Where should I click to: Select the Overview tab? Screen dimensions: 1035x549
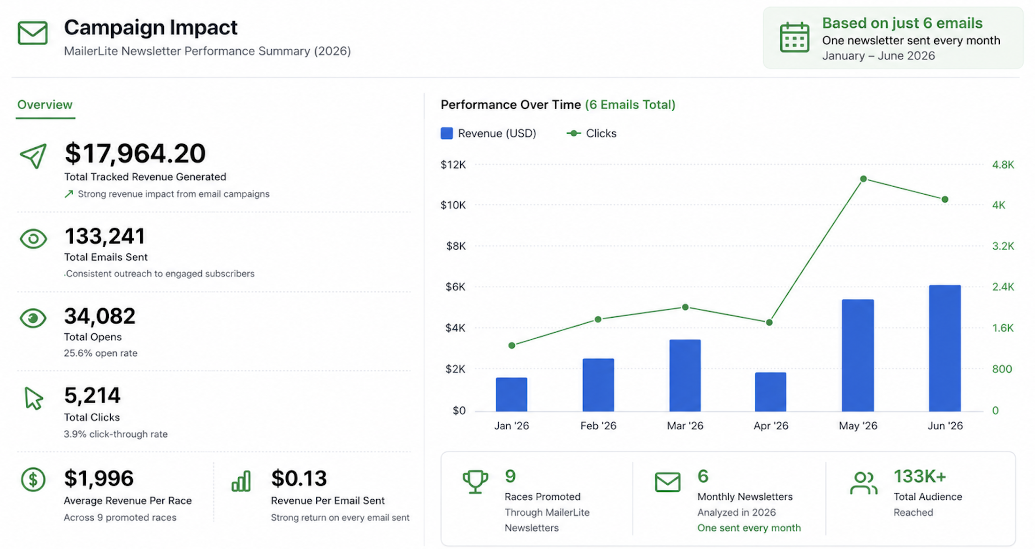(45, 105)
